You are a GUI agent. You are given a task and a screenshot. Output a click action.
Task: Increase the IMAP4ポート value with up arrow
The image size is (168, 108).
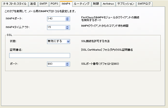pos(67,17)
